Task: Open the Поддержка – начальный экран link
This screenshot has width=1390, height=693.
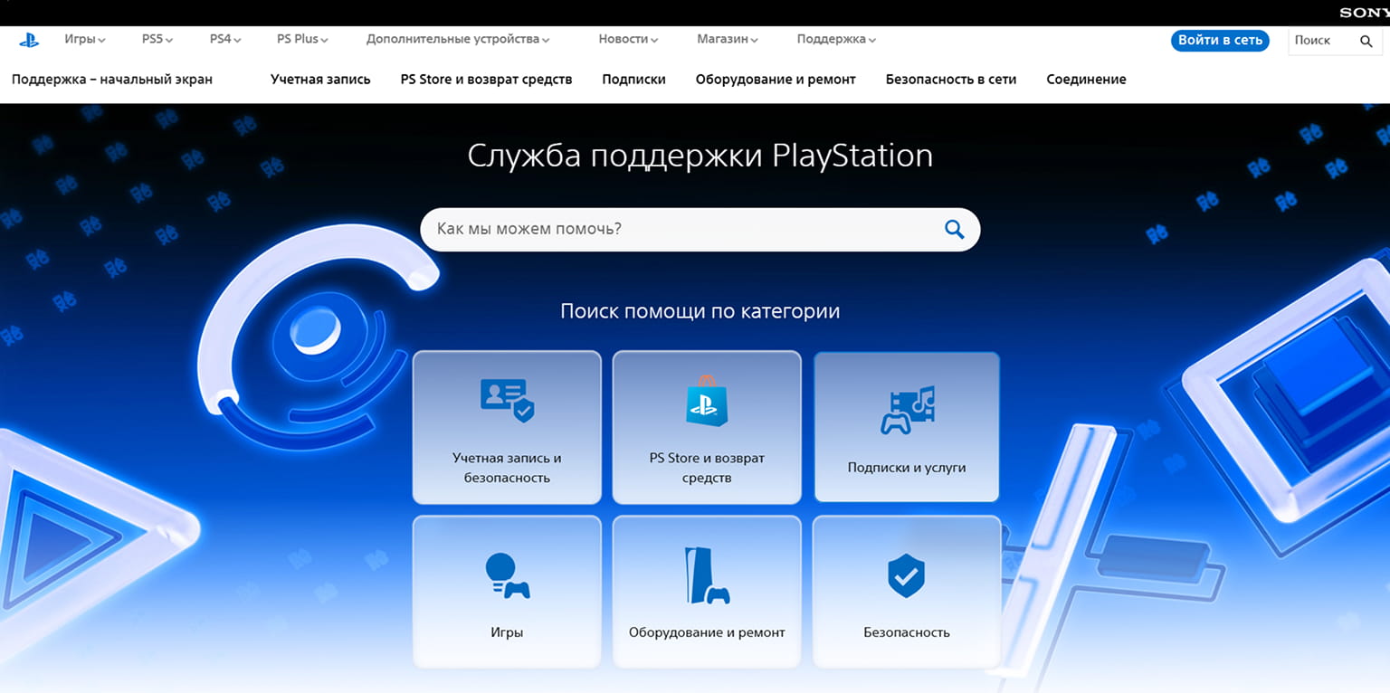Action: tap(111, 80)
